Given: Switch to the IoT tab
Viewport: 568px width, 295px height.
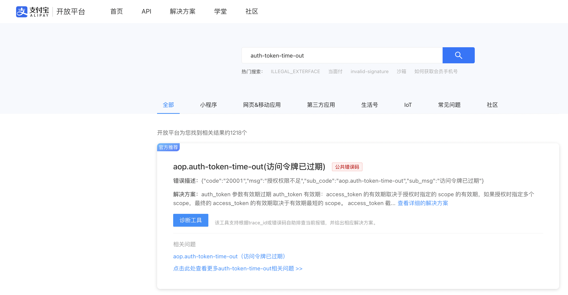Looking at the screenshot, I should tap(408, 105).
